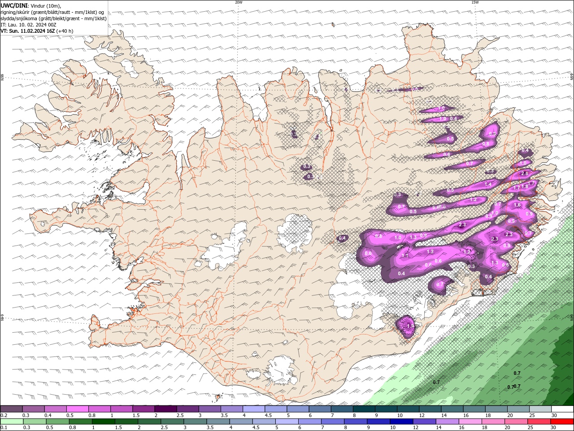The height and width of the screenshot is (431, 574).
Task: Pick the purple bottom-row swatch labeled 12
Action: pyautogui.click(x=424, y=422)
